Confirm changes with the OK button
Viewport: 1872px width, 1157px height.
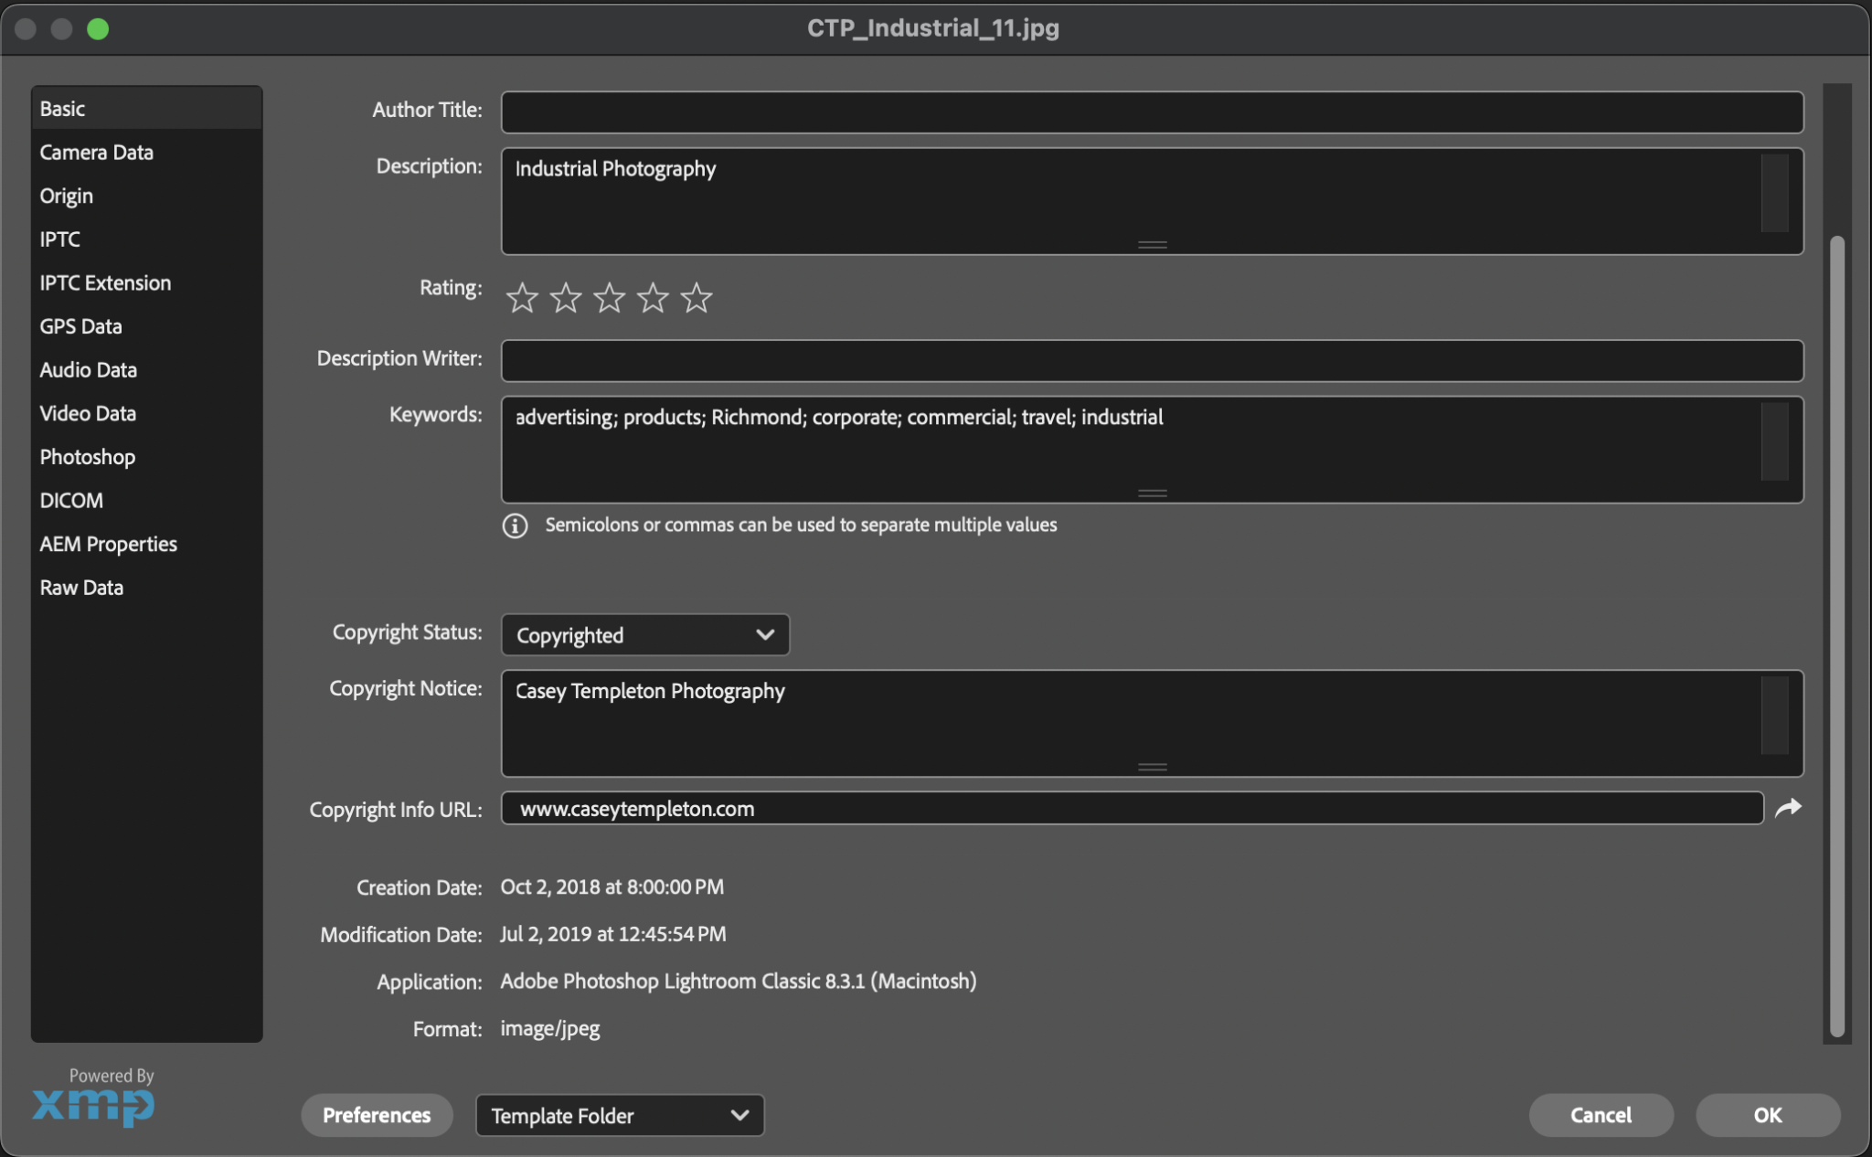click(1766, 1115)
